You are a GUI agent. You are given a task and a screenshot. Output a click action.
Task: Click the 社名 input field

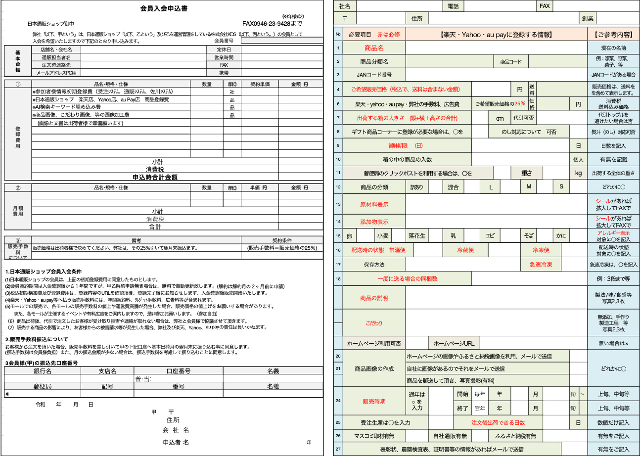pyautogui.click(x=399, y=6)
